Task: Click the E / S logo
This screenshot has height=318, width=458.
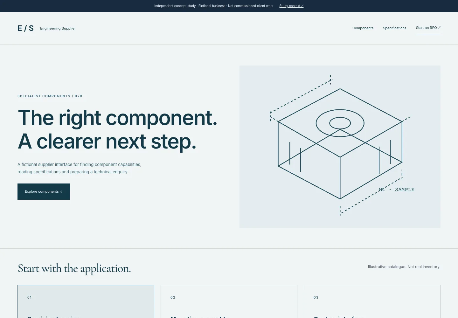Action: [25, 28]
